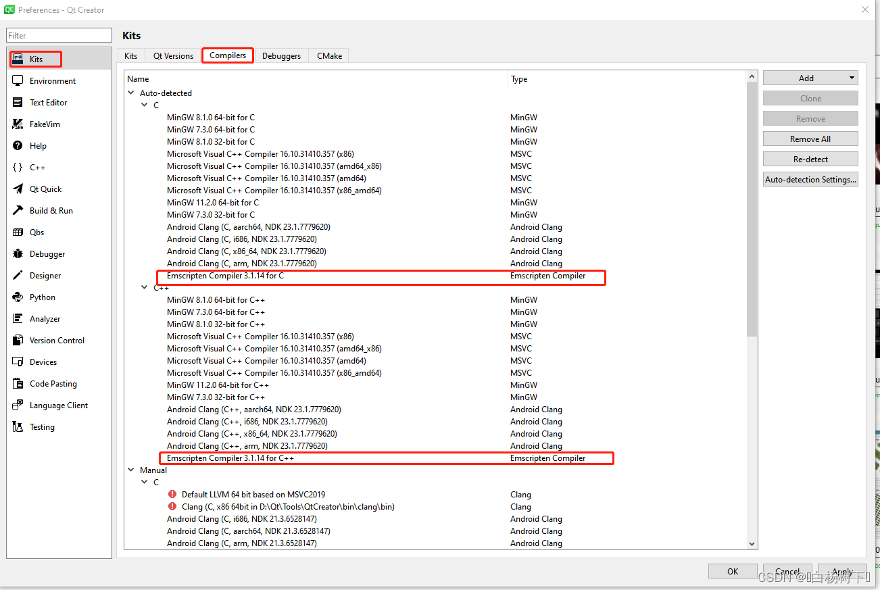This screenshot has height=590, width=880.
Task: Open the Help question-mark icon
Action: coord(18,145)
